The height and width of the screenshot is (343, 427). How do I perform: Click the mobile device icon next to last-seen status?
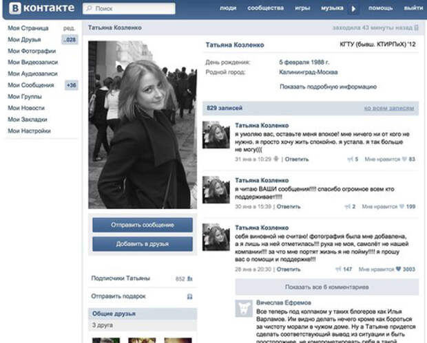click(x=416, y=27)
